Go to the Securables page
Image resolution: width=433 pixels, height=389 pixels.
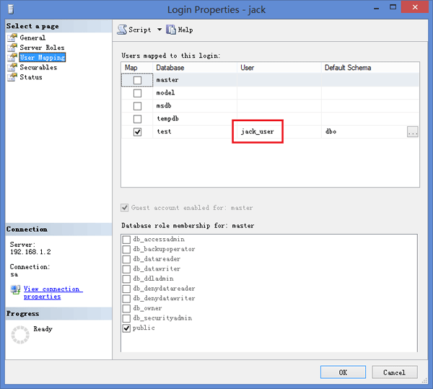pos(38,67)
